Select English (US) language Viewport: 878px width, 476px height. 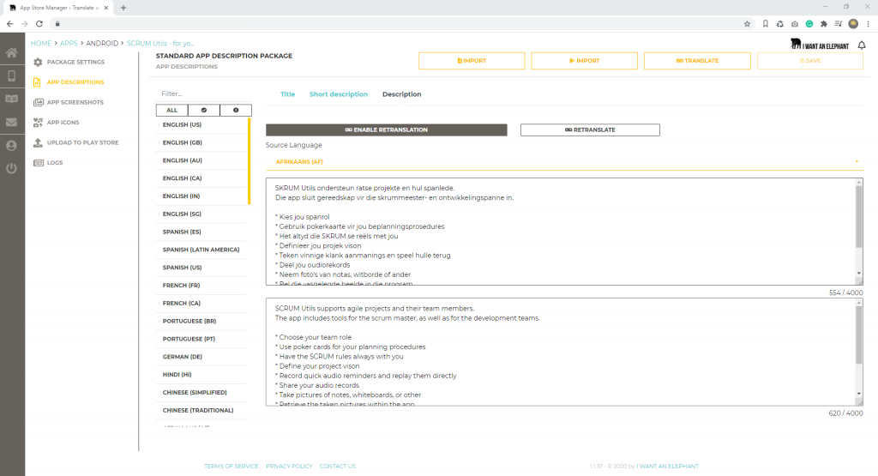click(x=201, y=125)
